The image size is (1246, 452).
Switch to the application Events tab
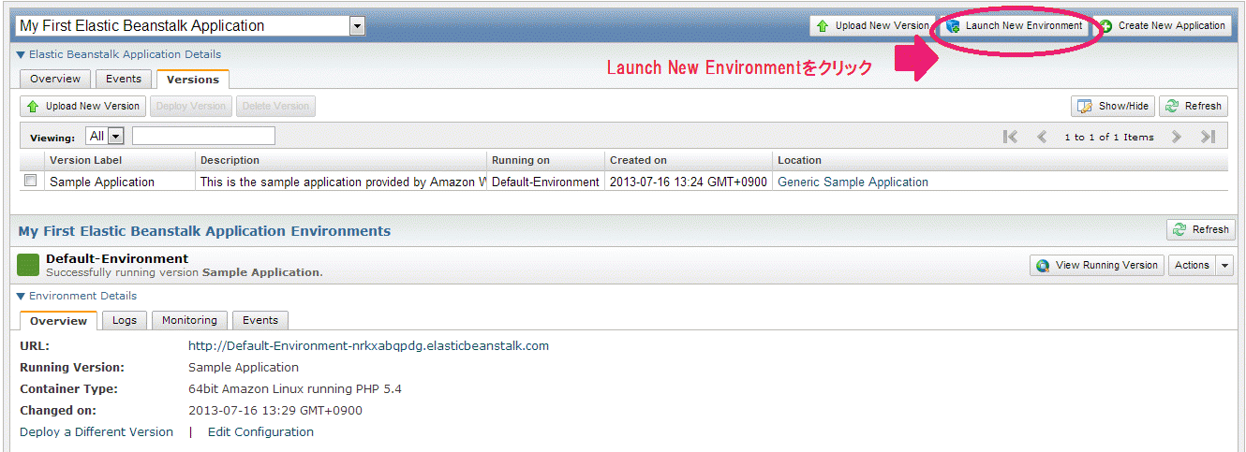pos(124,80)
